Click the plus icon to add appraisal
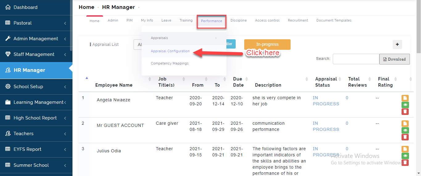 tap(397, 45)
